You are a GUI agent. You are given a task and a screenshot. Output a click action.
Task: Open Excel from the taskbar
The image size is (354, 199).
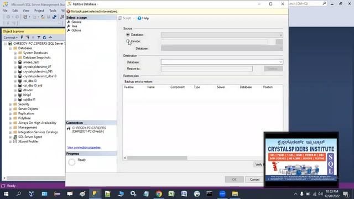click(x=171, y=193)
